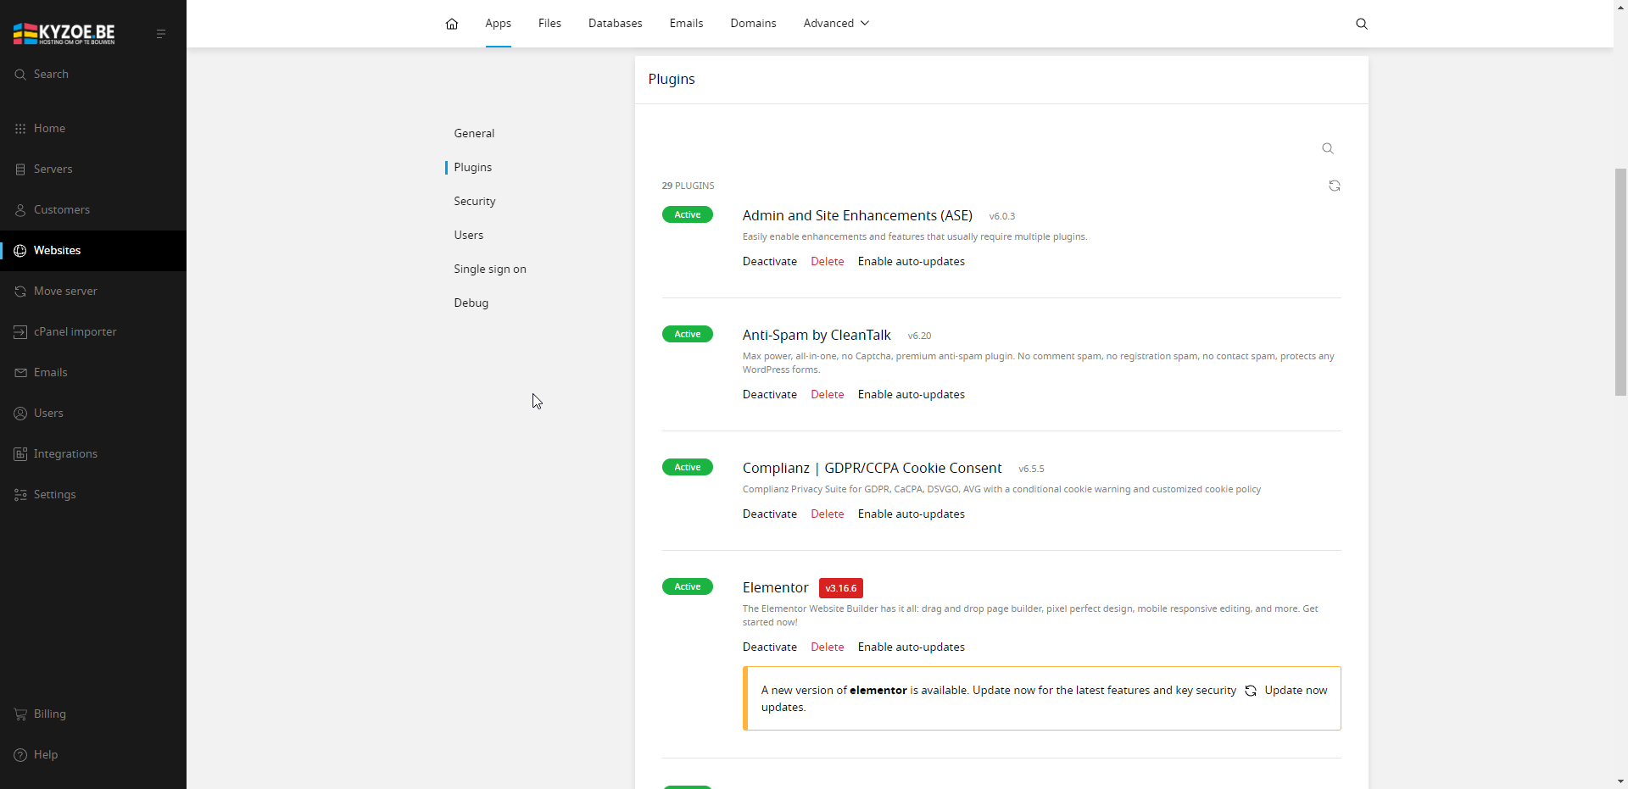The height and width of the screenshot is (789, 1628).
Task: Open the Emails tab in top navigation
Action: [686, 24]
